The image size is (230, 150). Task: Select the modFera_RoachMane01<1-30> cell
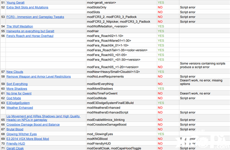pos(122,40)
